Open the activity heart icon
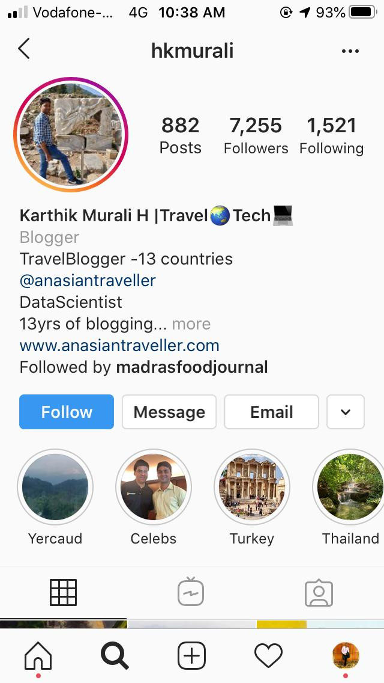Image resolution: width=384 pixels, height=683 pixels. pos(268,655)
